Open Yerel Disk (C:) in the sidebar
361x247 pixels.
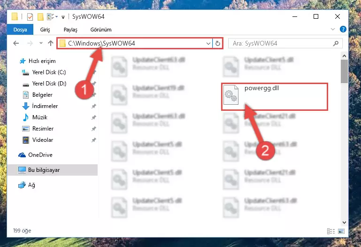[x=49, y=72]
